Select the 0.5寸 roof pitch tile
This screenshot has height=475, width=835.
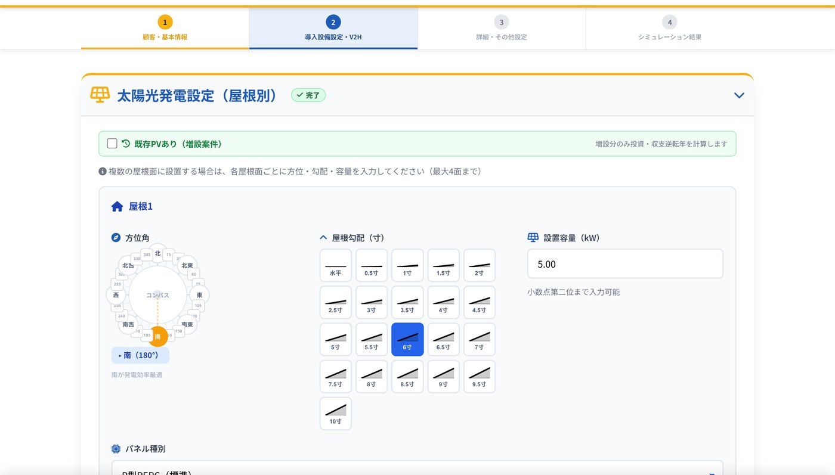tap(372, 265)
